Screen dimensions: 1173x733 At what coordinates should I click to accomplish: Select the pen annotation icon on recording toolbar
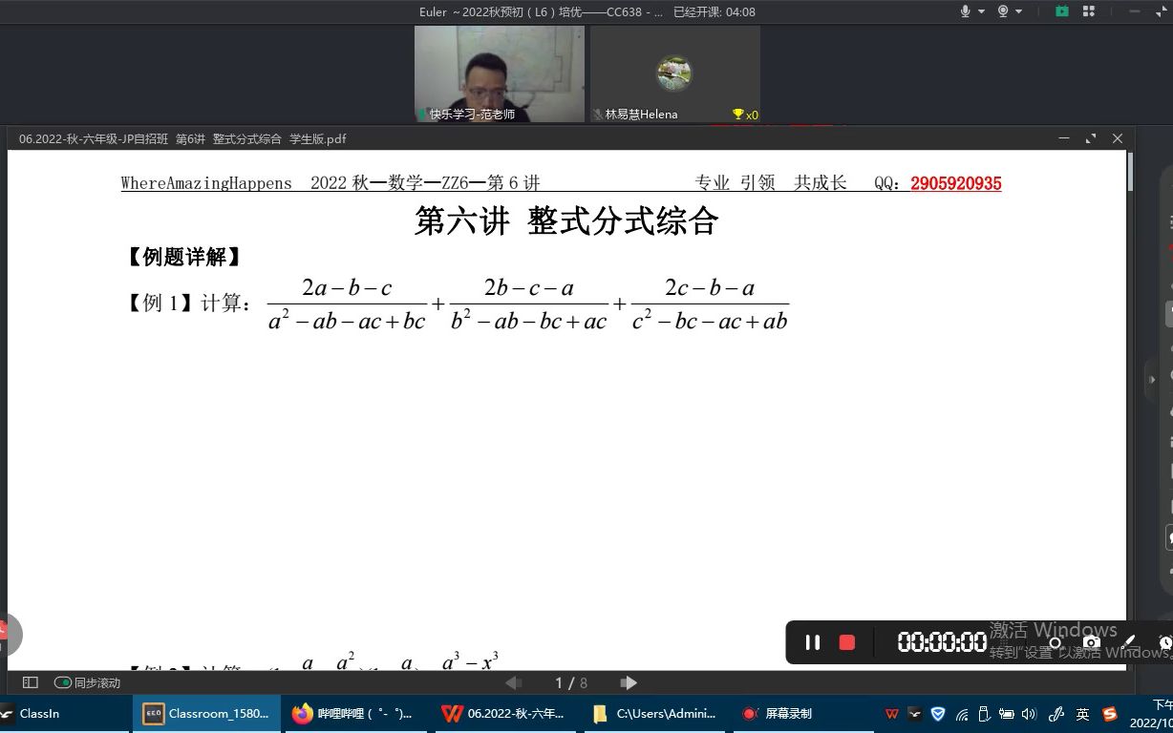coord(1129,642)
